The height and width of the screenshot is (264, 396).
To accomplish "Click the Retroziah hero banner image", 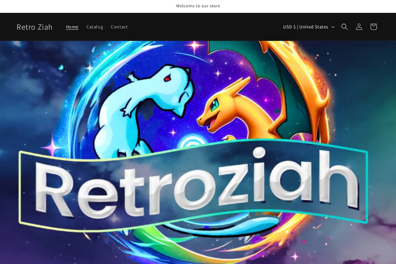I will [x=198, y=152].
